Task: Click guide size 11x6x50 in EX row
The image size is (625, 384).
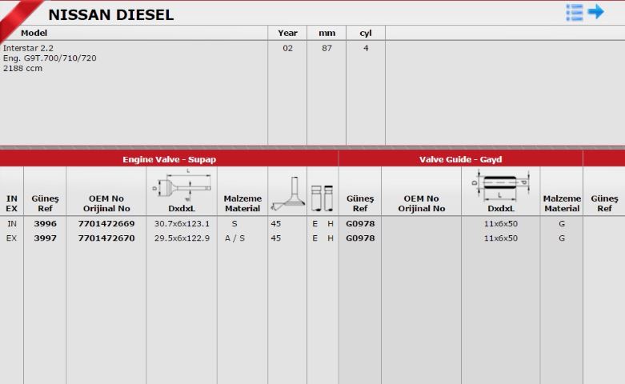Action: click(501, 238)
